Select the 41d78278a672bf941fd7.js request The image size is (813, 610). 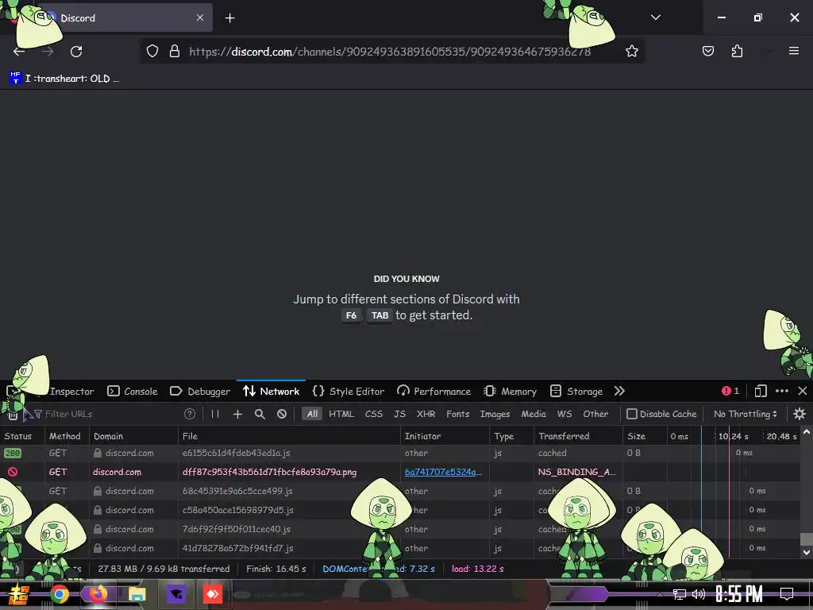[400, 548]
